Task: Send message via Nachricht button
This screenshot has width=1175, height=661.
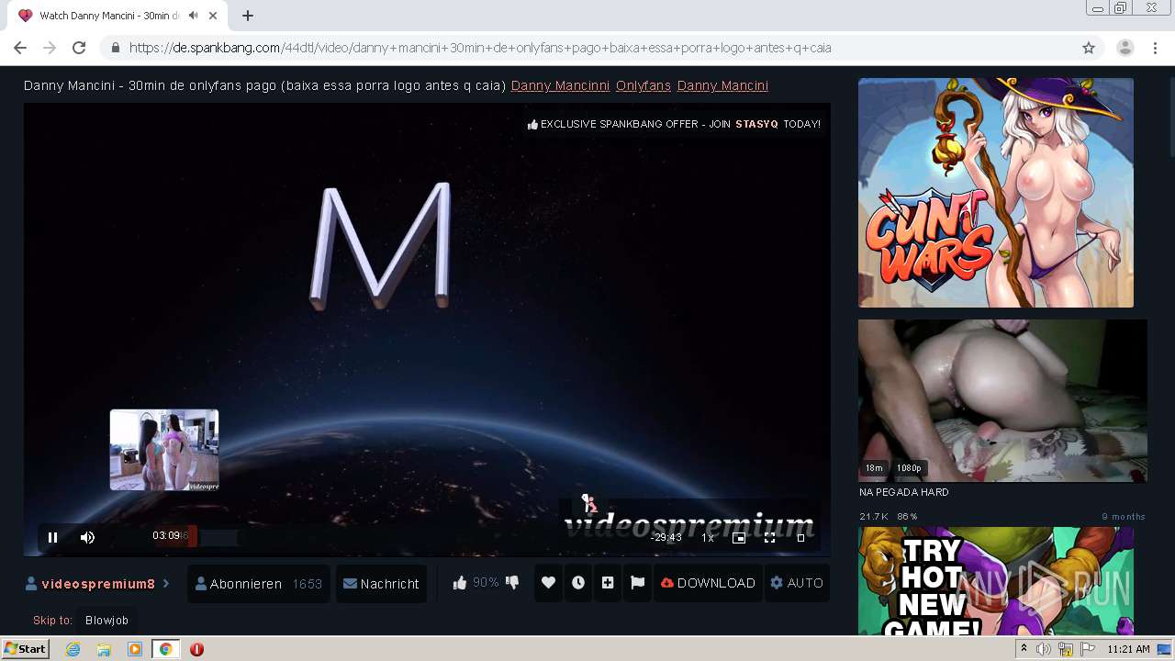Action: pyautogui.click(x=381, y=584)
